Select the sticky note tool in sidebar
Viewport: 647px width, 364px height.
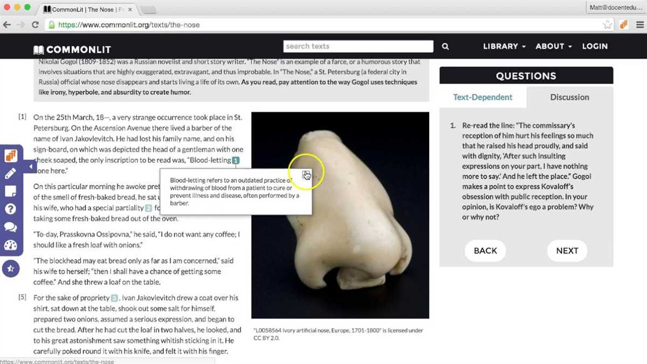click(x=11, y=191)
